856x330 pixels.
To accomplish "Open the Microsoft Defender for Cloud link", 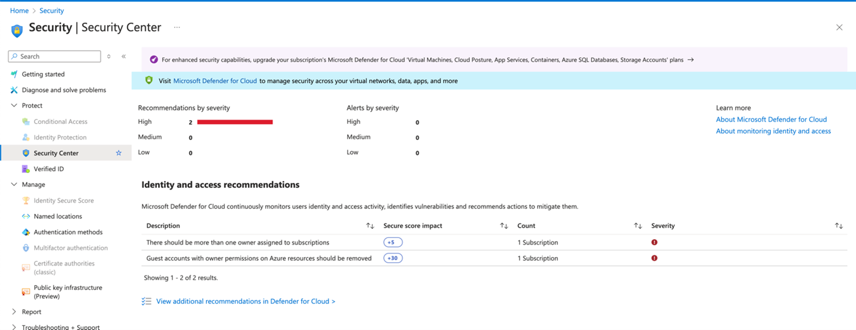I will point(215,81).
